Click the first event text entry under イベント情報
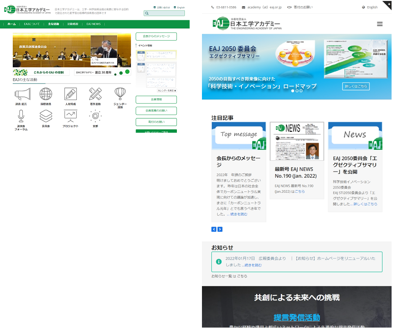 [161, 55]
